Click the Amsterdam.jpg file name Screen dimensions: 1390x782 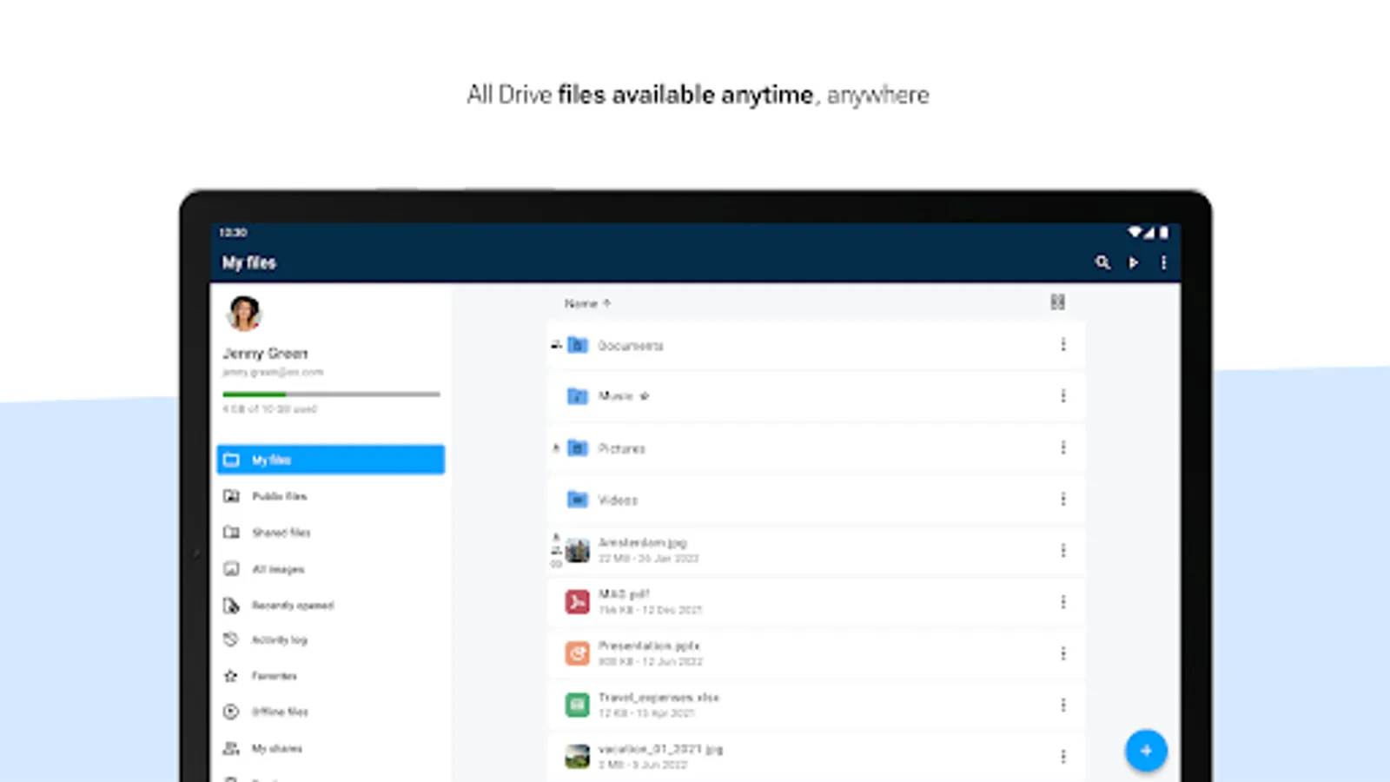[x=643, y=542]
